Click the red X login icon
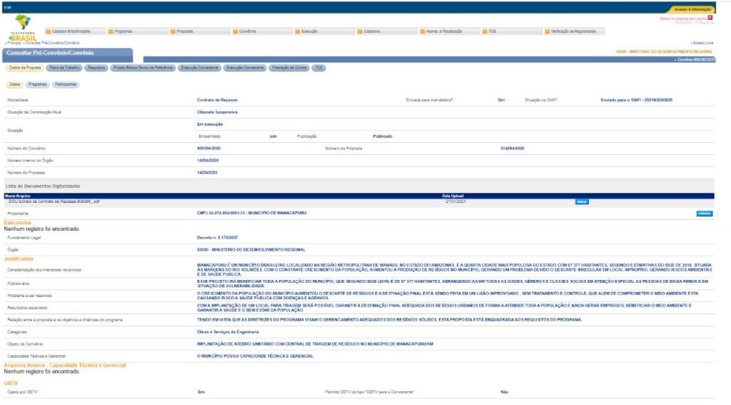This screenshot has width=731, height=405. point(710,17)
